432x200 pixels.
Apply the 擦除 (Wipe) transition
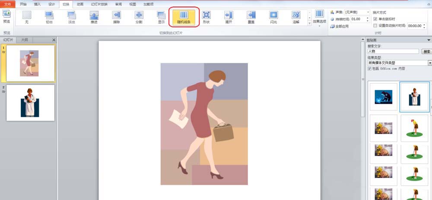coord(117,17)
